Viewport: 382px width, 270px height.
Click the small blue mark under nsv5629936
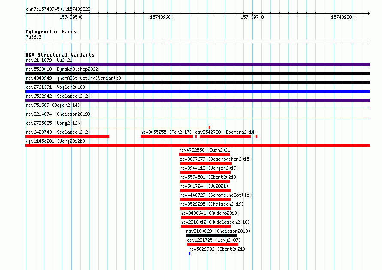[190, 253]
